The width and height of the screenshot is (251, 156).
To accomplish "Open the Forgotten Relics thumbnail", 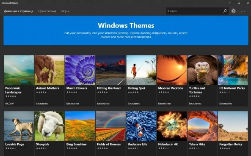I will [233, 126].
